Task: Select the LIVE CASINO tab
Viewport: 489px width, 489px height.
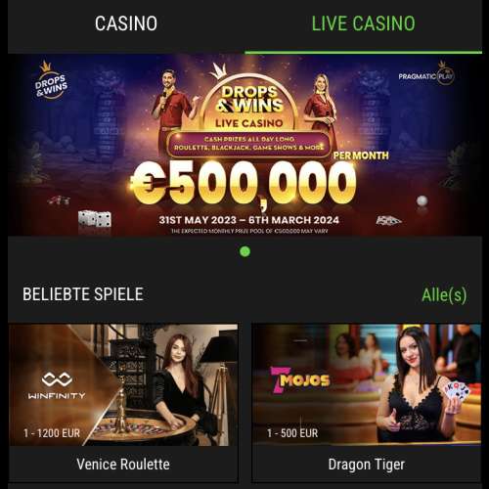Action: [363, 23]
